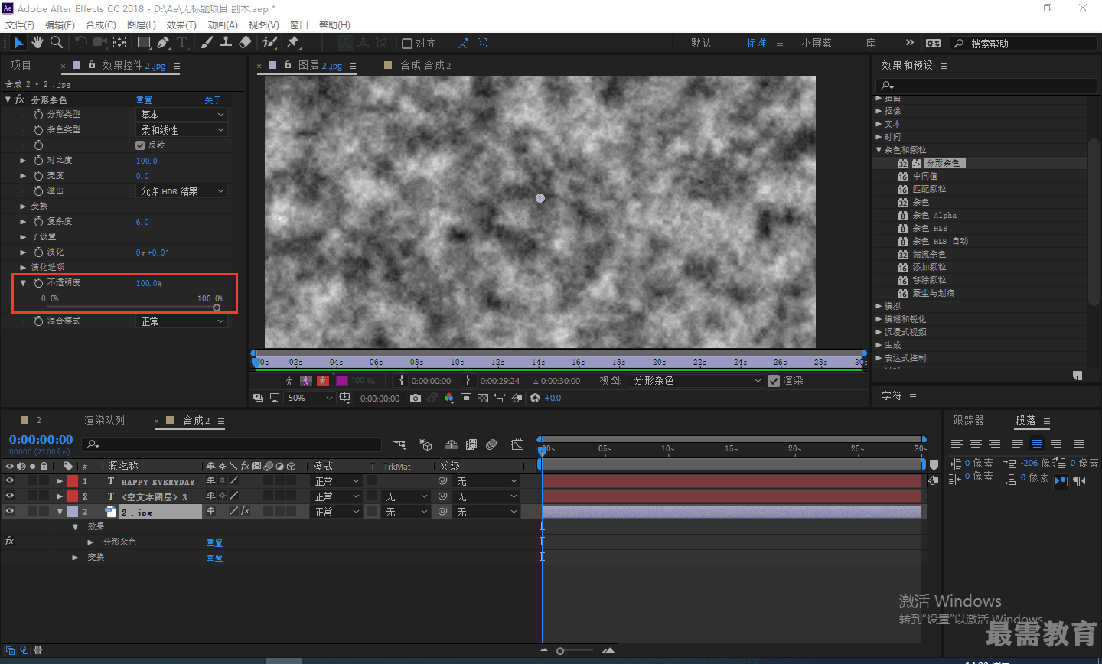This screenshot has height=664, width=1102.
Task: Select the Pen tool
Action: click(x=163, y=43)
